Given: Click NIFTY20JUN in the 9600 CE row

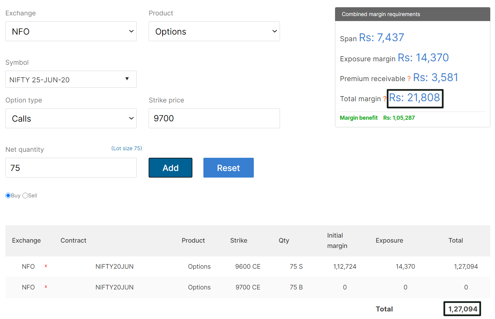Looking at the screenshot, I should pos(115,267).
